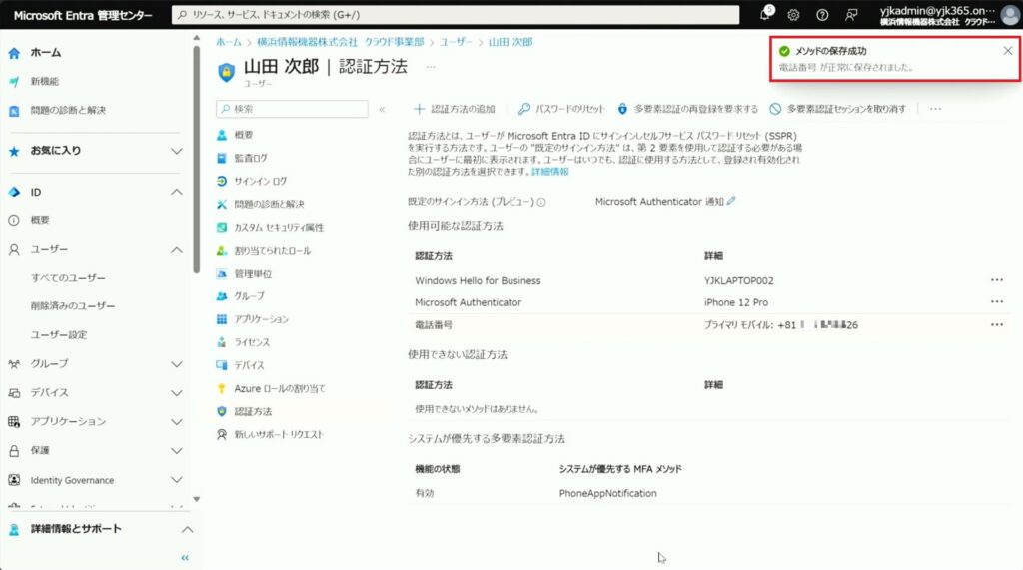This screenshot has height=570, width=1023.
Task: Open the feedback person icon
Action: [x=851, y=14]
